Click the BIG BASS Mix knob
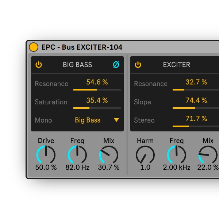Image resolution: width=219 pixels, height=219 pixels. coord(109,154)
